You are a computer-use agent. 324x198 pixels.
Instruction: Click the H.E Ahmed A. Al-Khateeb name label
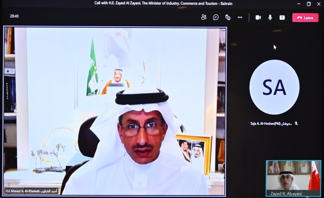31,191
